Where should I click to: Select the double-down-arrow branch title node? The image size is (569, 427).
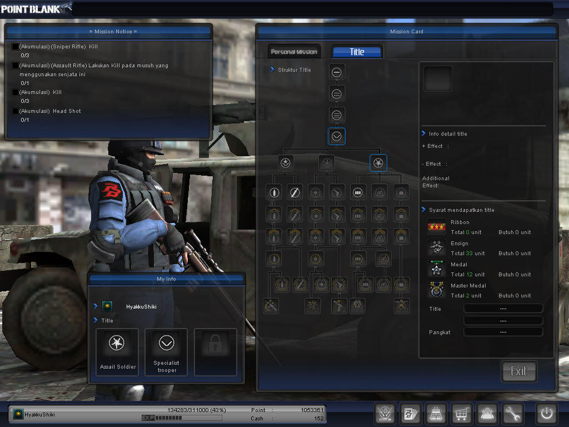click(327, 163)
